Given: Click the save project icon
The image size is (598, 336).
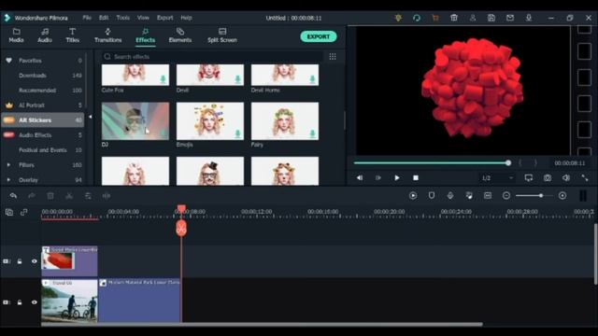Looking at the screenshot, I should (491, 18).
